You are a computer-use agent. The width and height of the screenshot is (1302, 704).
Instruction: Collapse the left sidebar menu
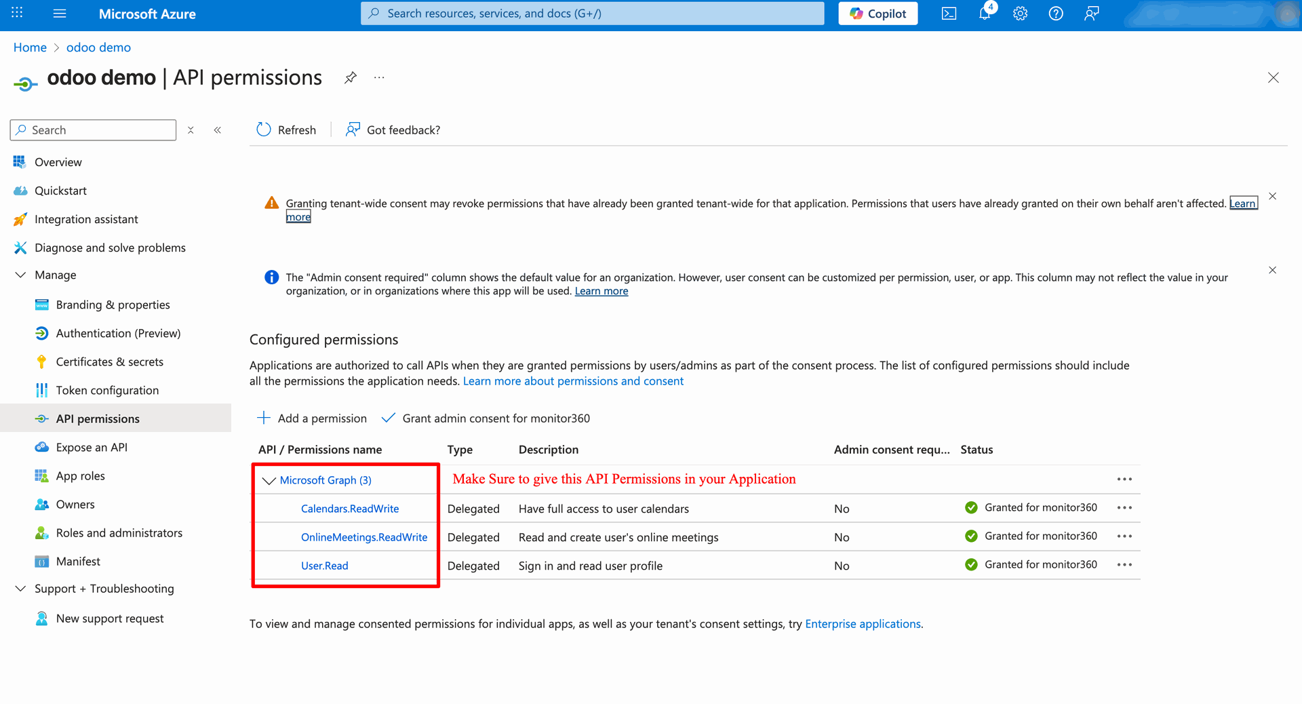click(x=218, y=130)
